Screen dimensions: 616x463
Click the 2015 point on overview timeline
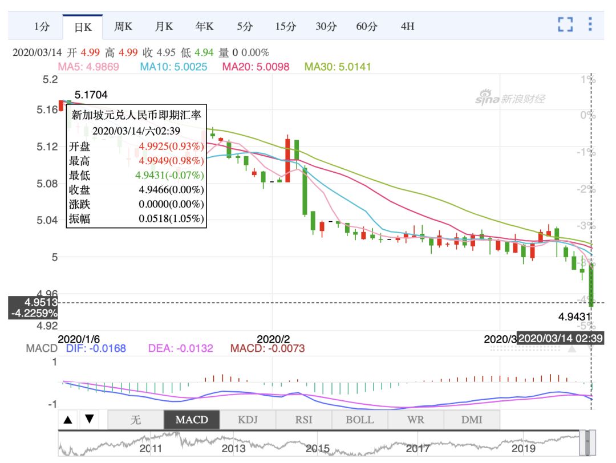[x=317, y=449]
